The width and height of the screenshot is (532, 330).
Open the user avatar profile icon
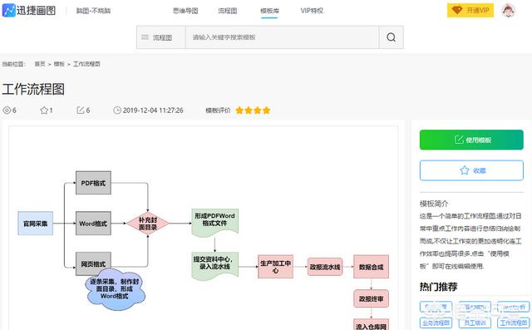click(508, 11)
